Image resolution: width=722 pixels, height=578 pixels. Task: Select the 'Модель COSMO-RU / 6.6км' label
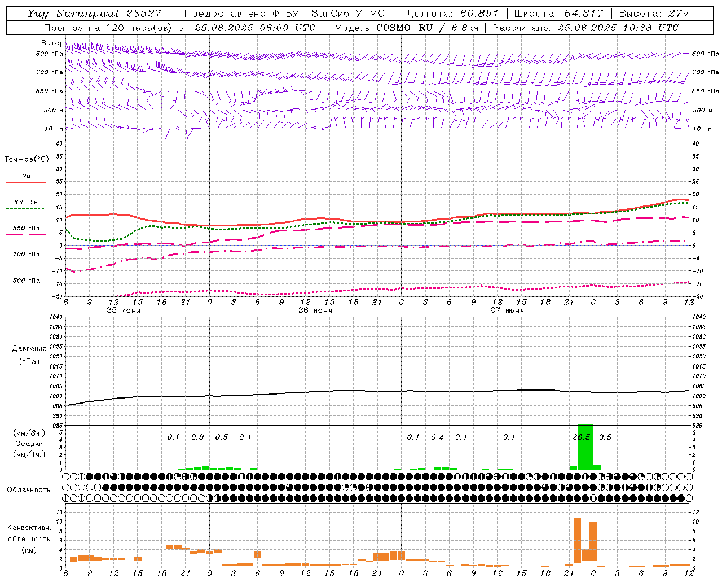tap(406, 28)
